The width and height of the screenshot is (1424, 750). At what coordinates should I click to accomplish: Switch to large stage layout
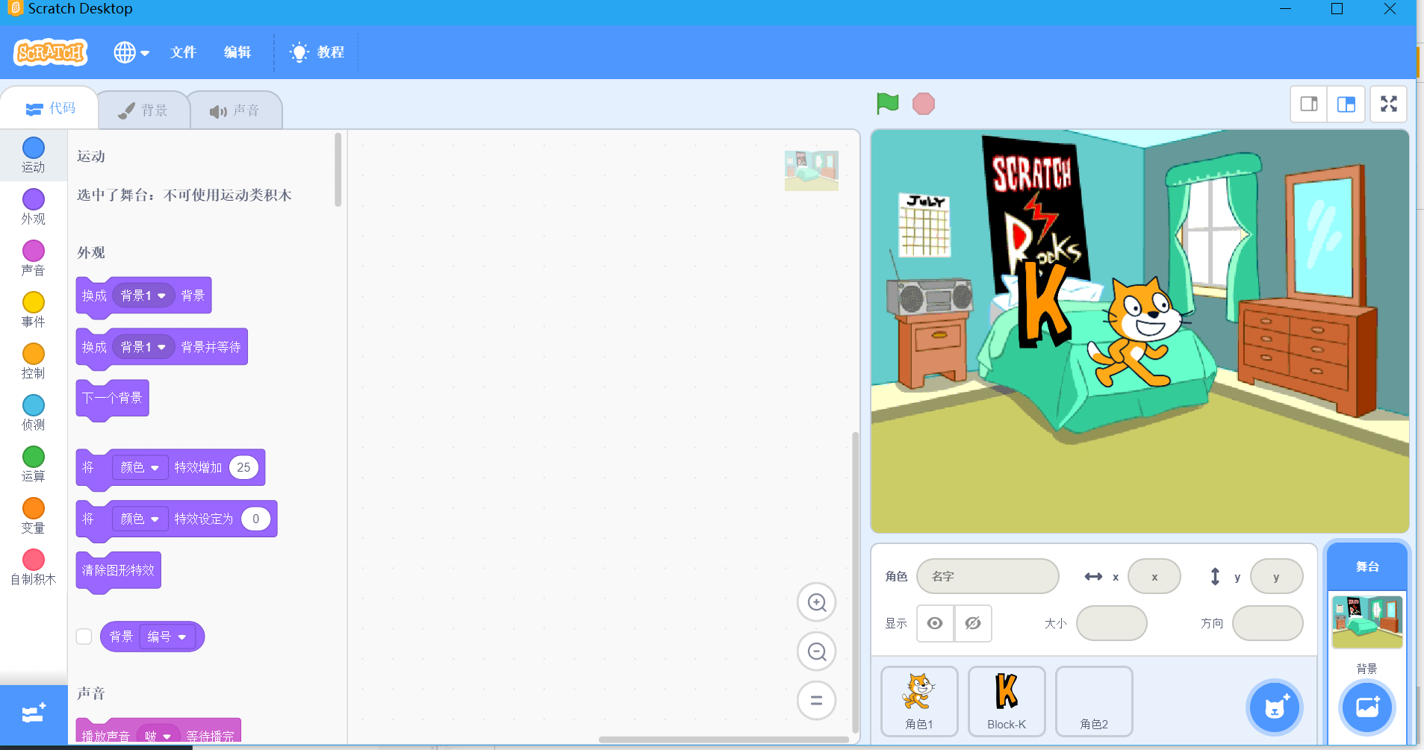1346,104
